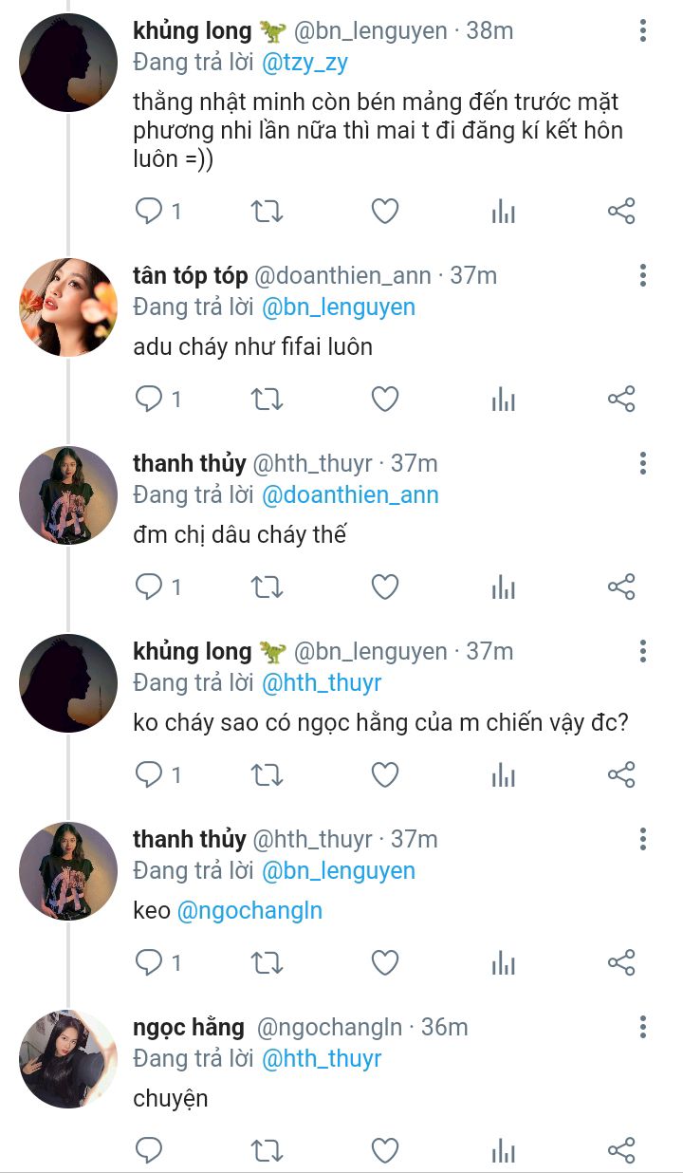
Task: Open tân tóp tóp's profile picture
Action: (68, 307)
